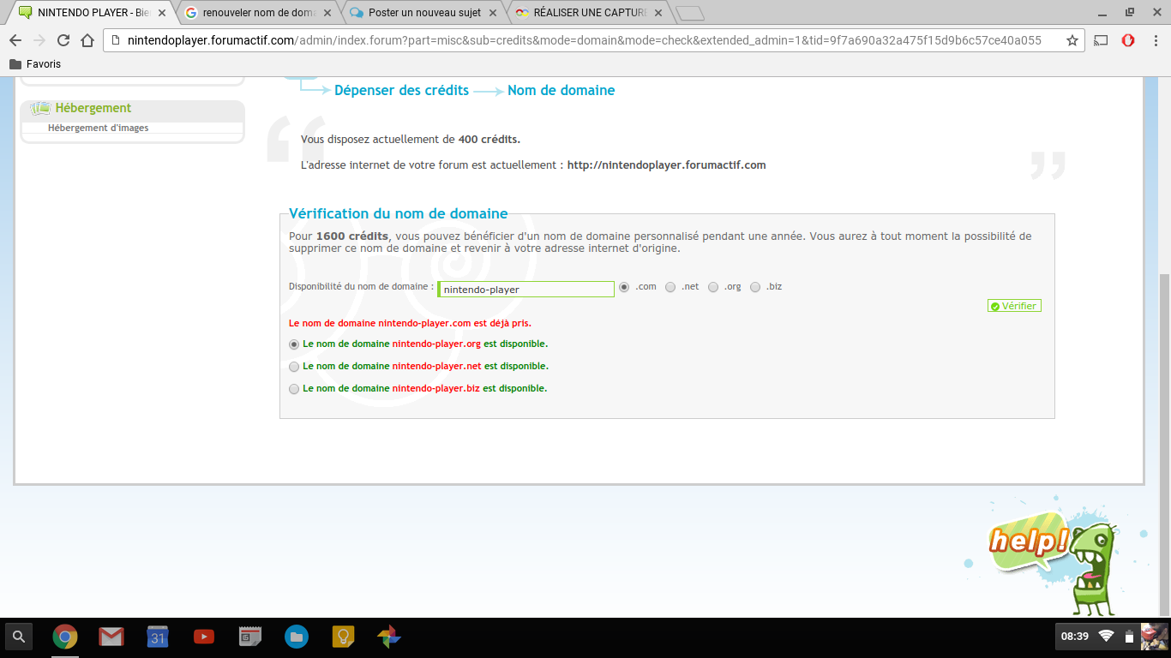Click the help monster mascot
Image resolution: width=1171 pixels, height=658 pixels.
pos(1092,570)
